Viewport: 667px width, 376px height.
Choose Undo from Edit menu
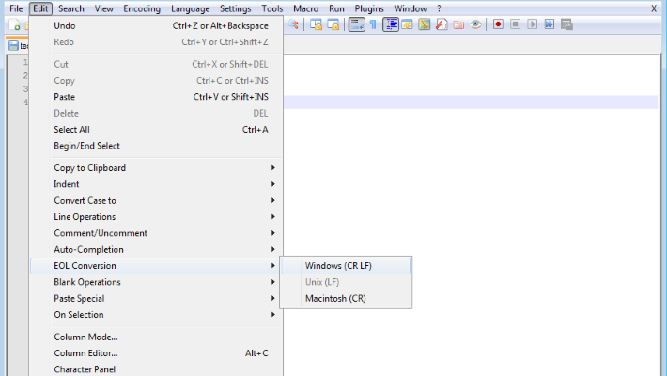pos(157,26)
